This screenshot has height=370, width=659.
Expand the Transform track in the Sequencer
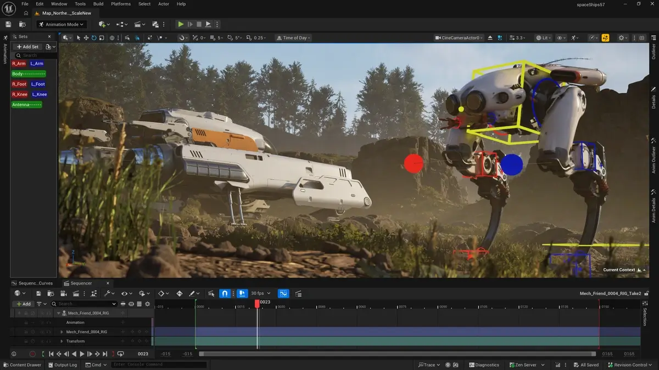(x=62, y=341)
